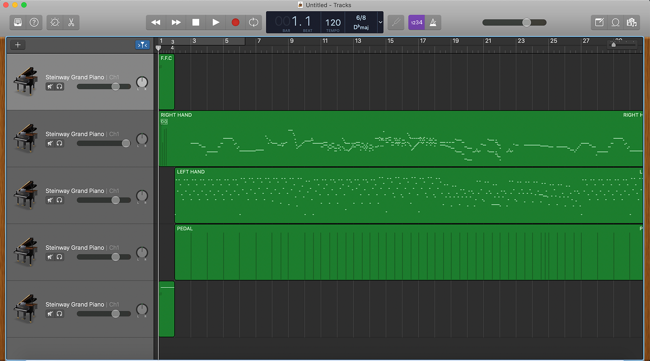The width and height of the screenshot is (650, 361).
Task: Select the PEDAL region
Action: point(409,253)
